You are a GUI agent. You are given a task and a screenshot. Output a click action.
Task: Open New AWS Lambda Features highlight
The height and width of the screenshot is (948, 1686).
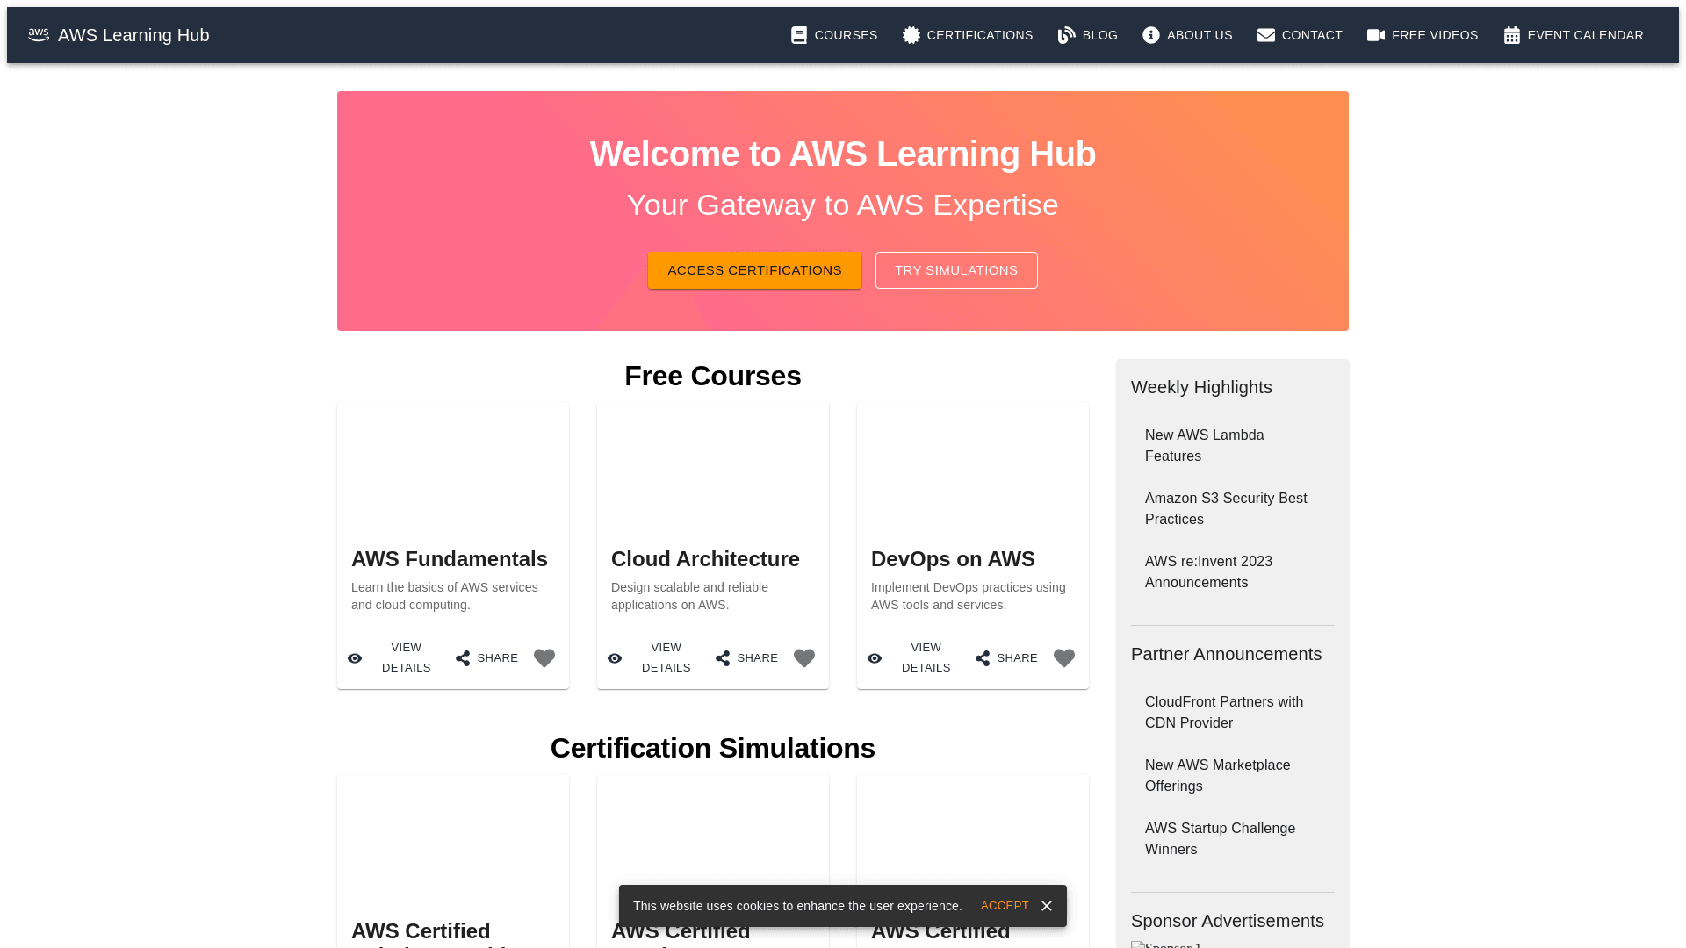pos(1204,446)
